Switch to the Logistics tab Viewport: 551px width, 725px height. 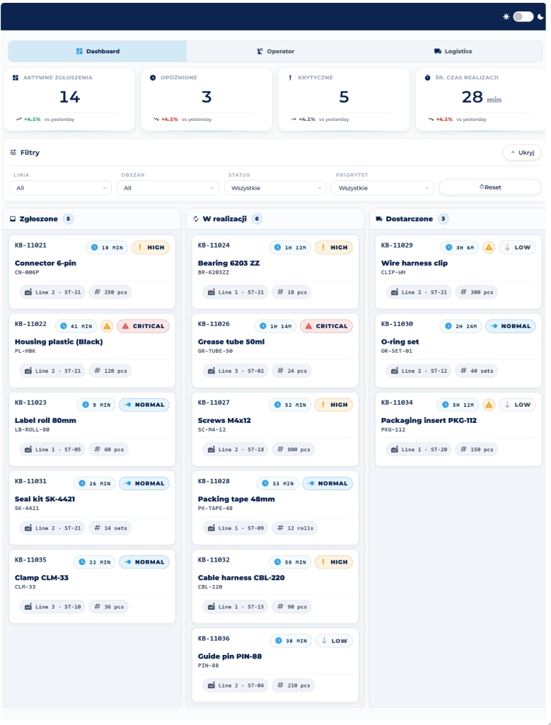(453, 51)
